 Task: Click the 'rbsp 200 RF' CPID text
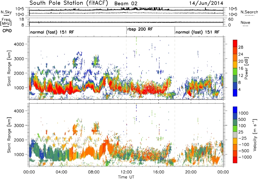pos(140,29)
